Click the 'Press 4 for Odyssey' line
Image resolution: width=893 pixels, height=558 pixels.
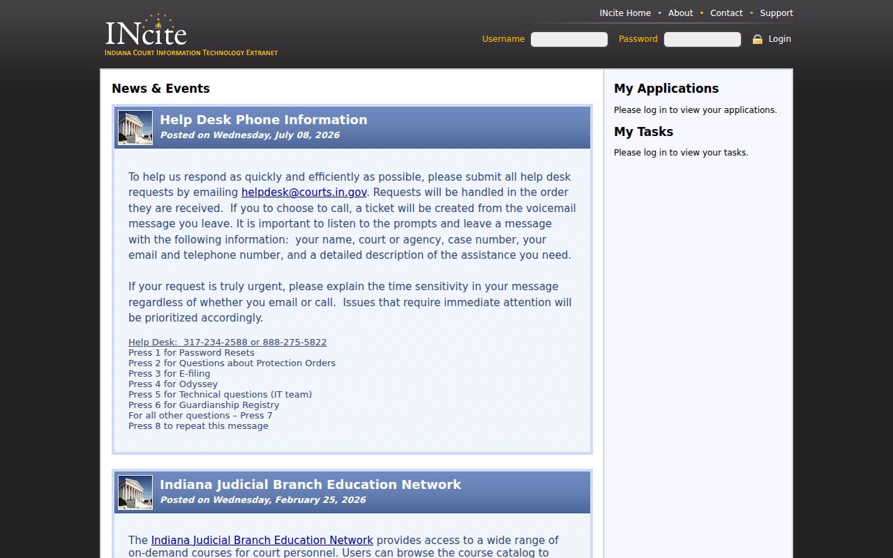[x=173, y=384]
